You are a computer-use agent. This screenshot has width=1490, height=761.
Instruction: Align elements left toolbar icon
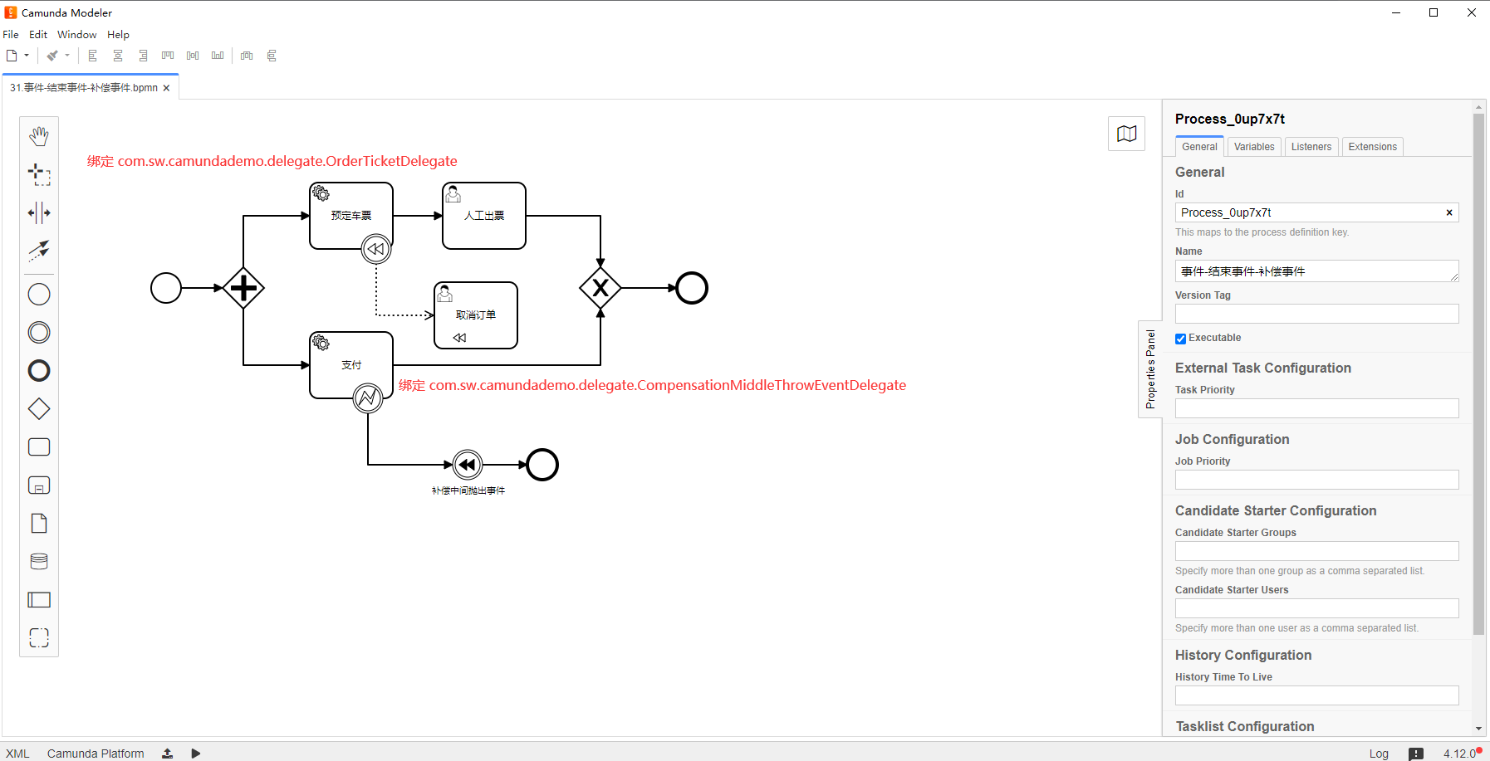(x=93, y=56)
